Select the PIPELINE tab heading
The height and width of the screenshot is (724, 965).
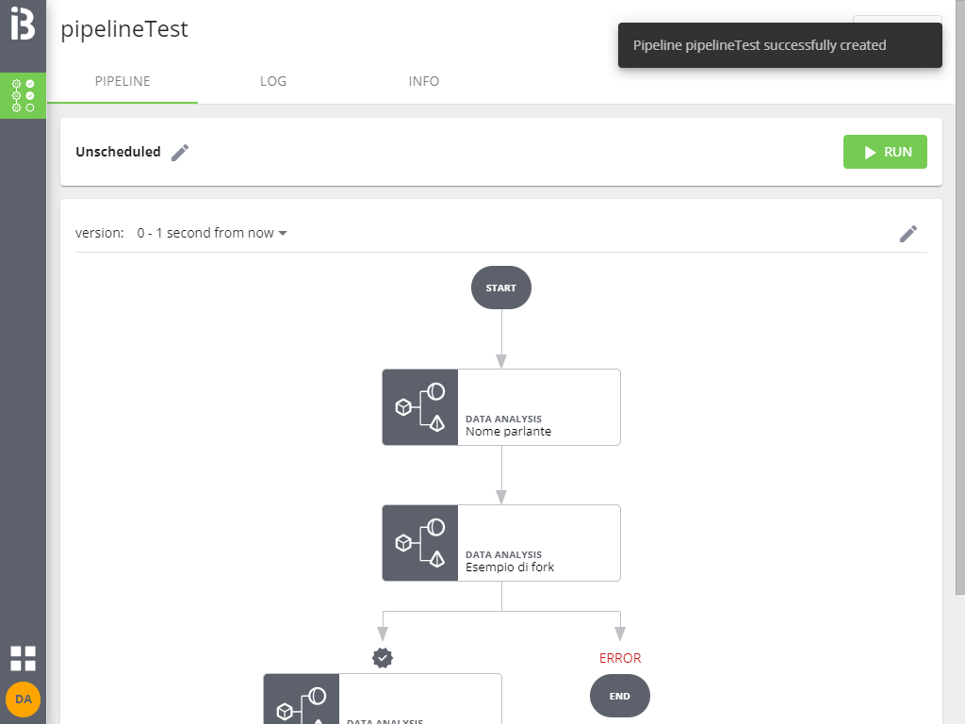click(123, 81)
